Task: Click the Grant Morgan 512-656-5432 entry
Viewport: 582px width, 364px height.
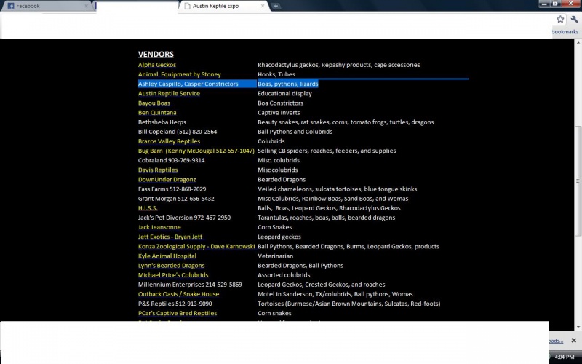Action: 176,199
